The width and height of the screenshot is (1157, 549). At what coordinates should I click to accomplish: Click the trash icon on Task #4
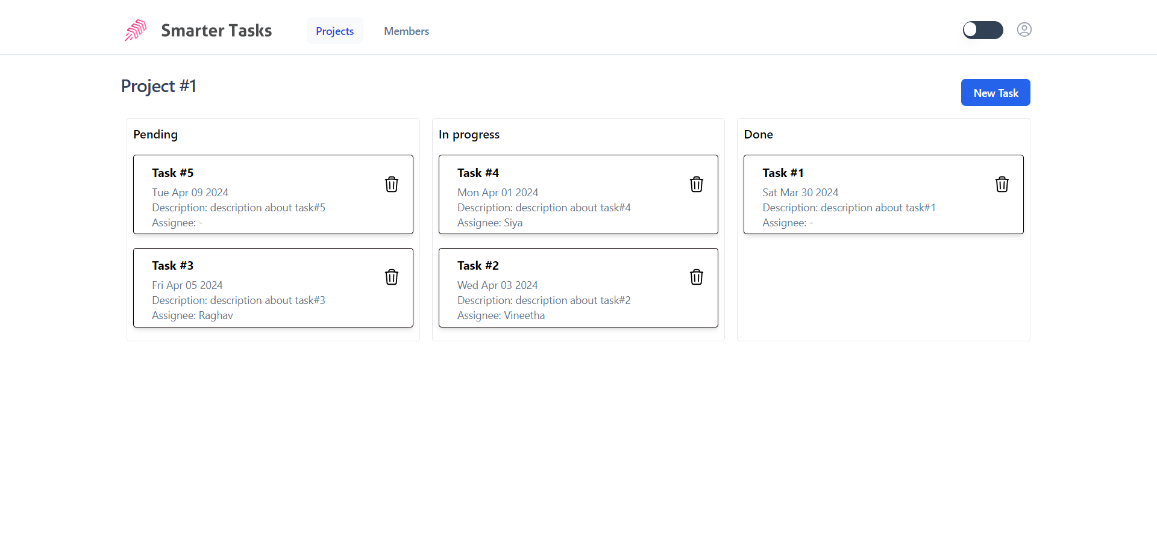click(697, 184)
